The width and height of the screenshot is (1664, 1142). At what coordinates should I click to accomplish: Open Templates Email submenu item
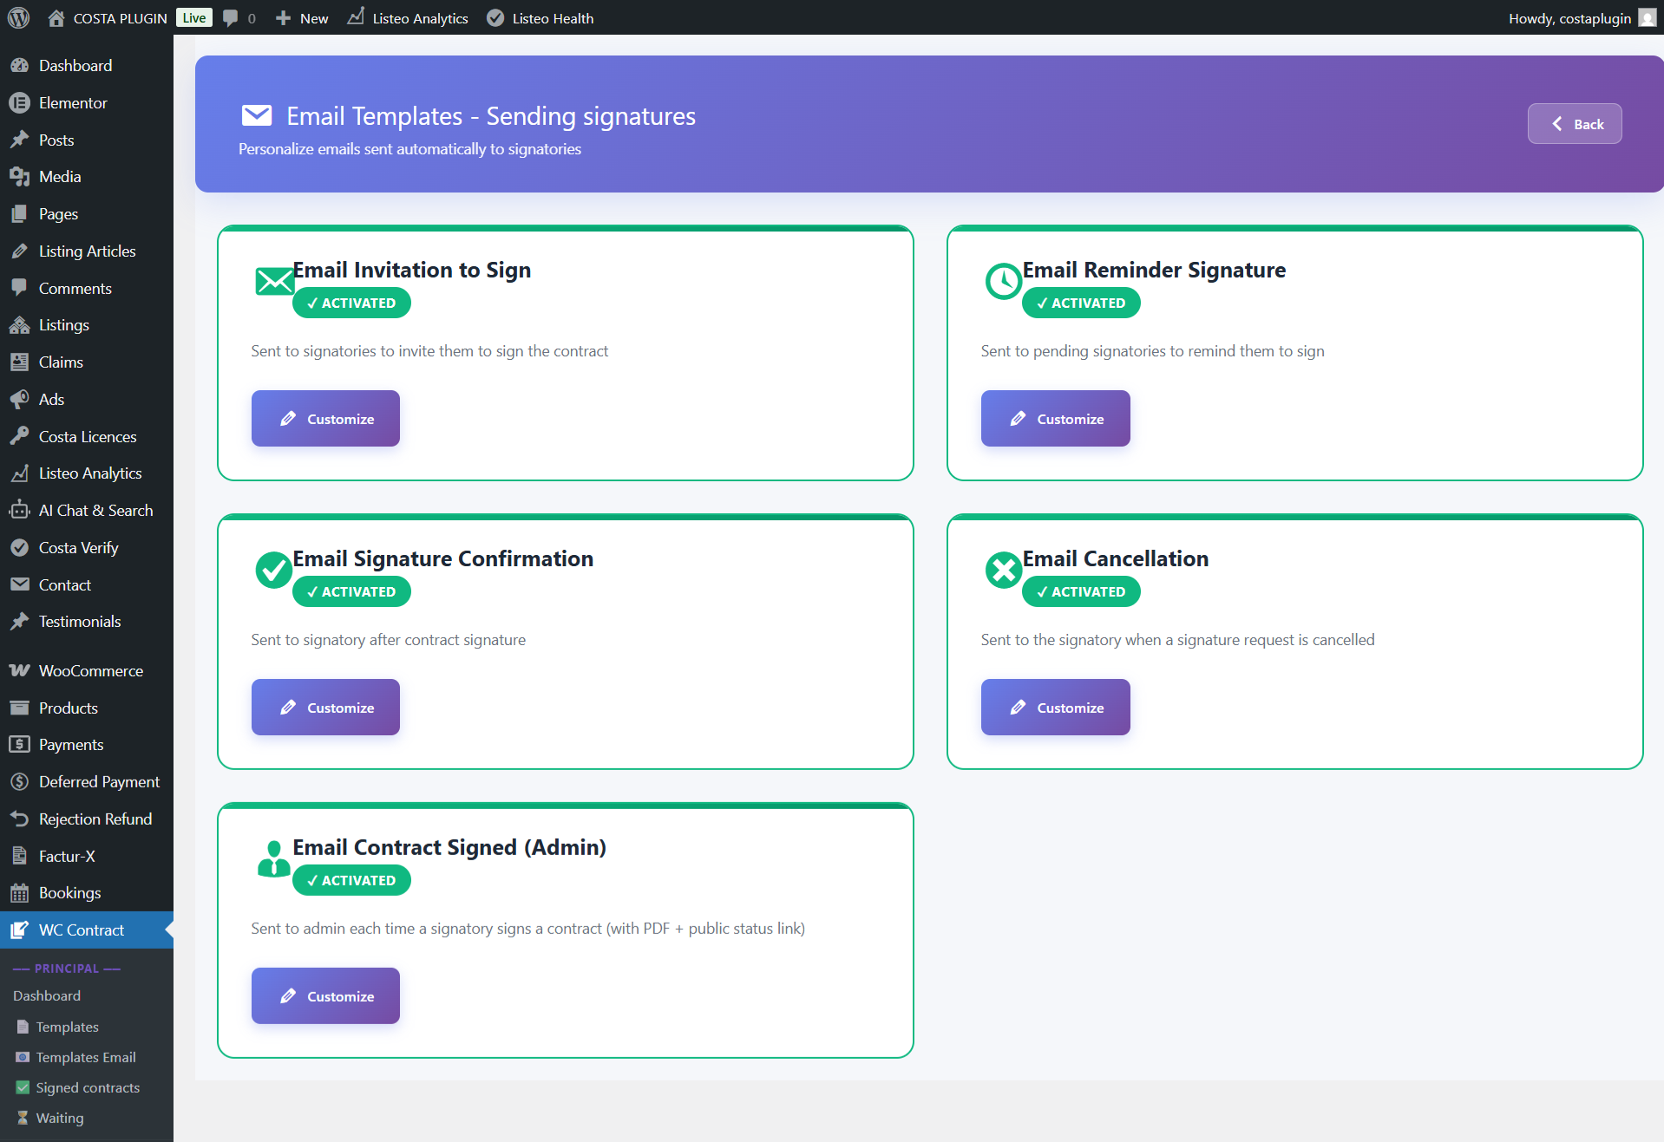click(x=86, y=1058)
